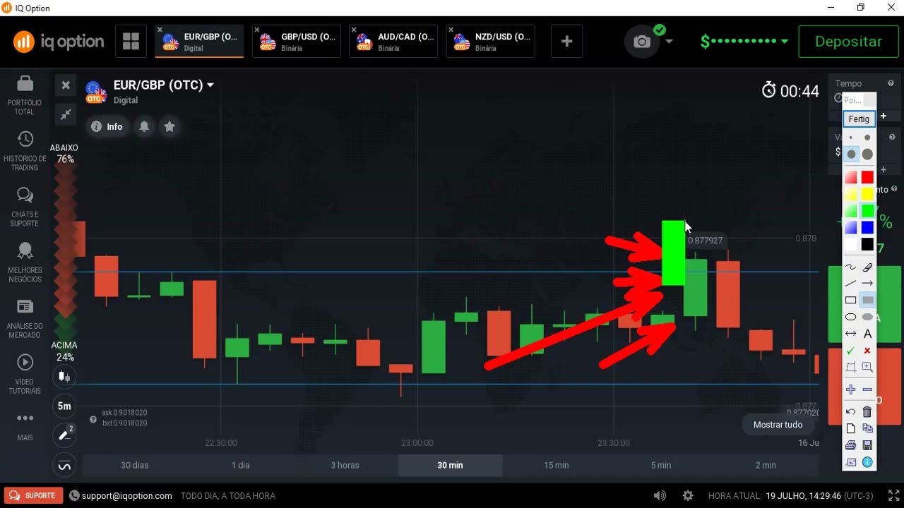Add a new asset tab with plus

click(x=566, y=42)
